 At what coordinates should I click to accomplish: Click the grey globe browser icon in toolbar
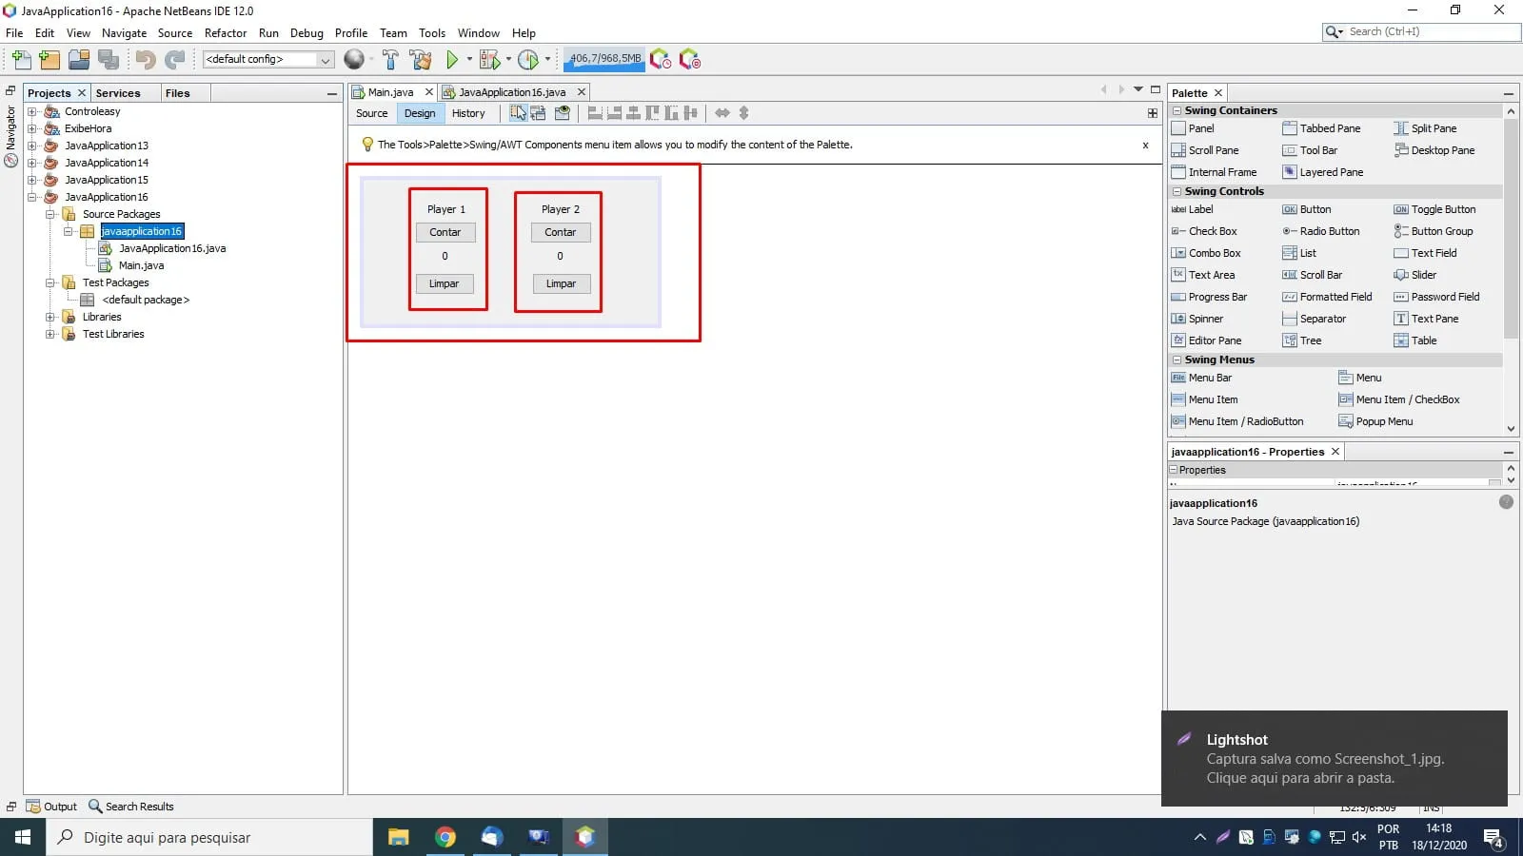(354, 60)
